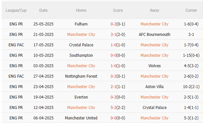Viewport: 203px width, 123px height.
Task: Click Nottingham Forest team name
Action: pyautogui.click(x=81, y=76)
